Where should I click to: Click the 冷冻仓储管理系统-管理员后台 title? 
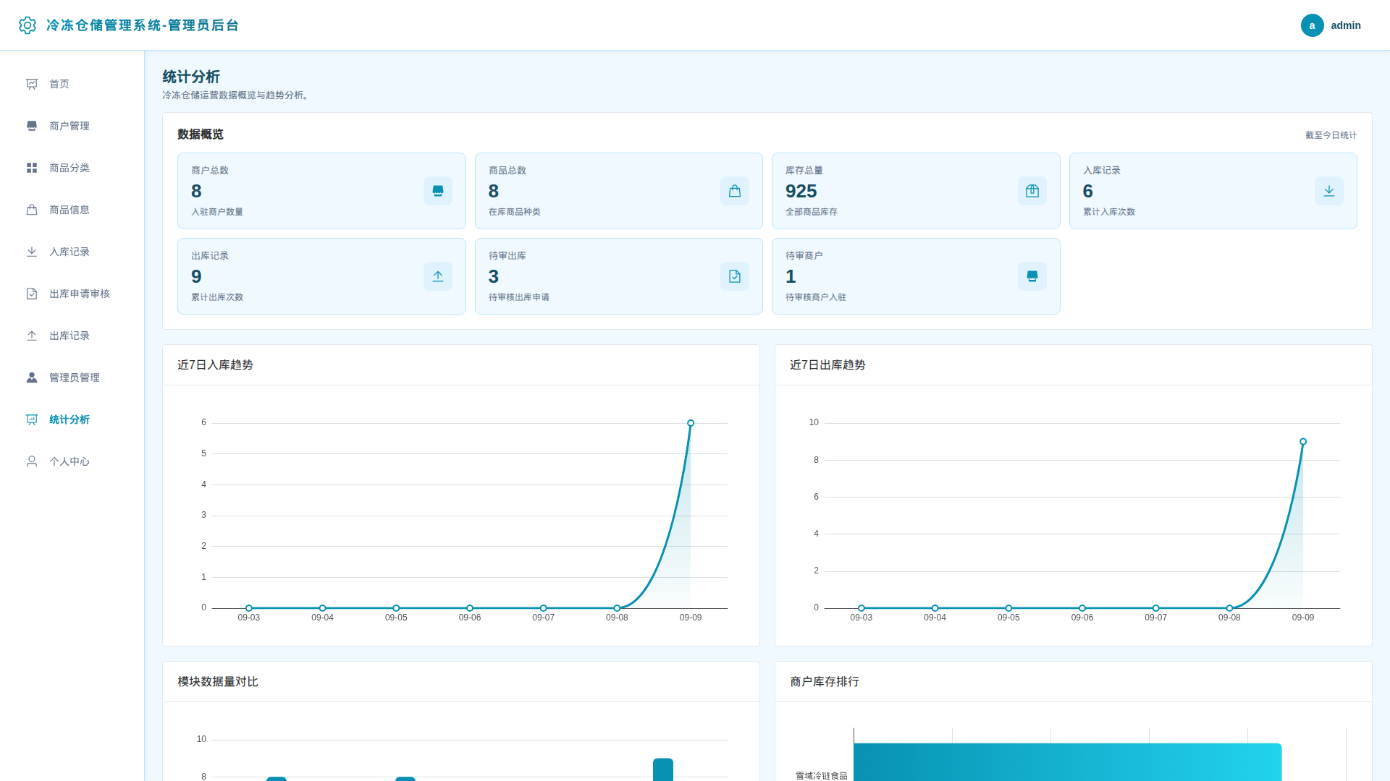tap(143, 25)
